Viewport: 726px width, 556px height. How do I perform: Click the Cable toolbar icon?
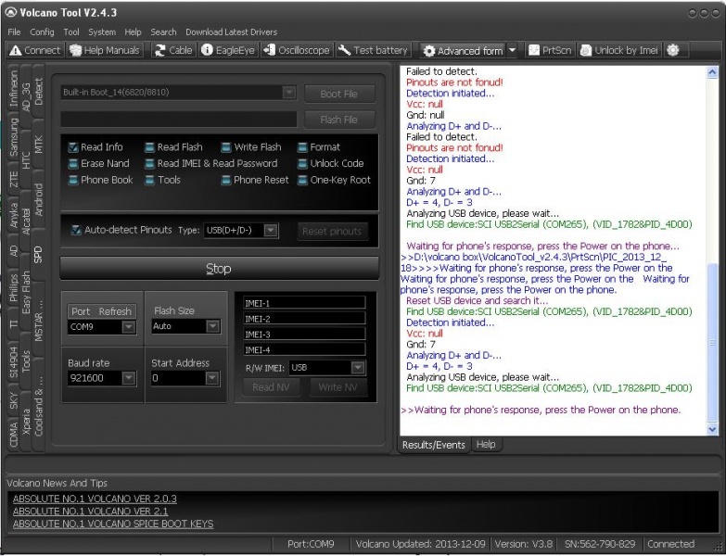(x=173, y=50)
